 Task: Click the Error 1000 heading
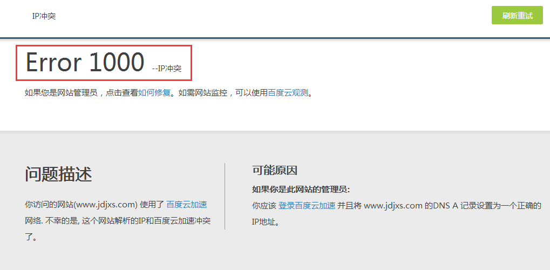(85, 63)
